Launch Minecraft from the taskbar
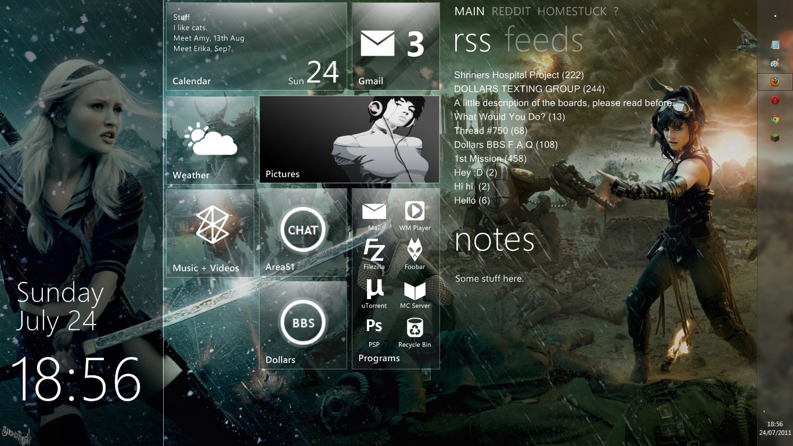 tap(775, 138)
